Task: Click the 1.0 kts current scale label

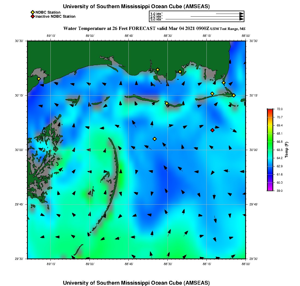Action: [156, 14]
